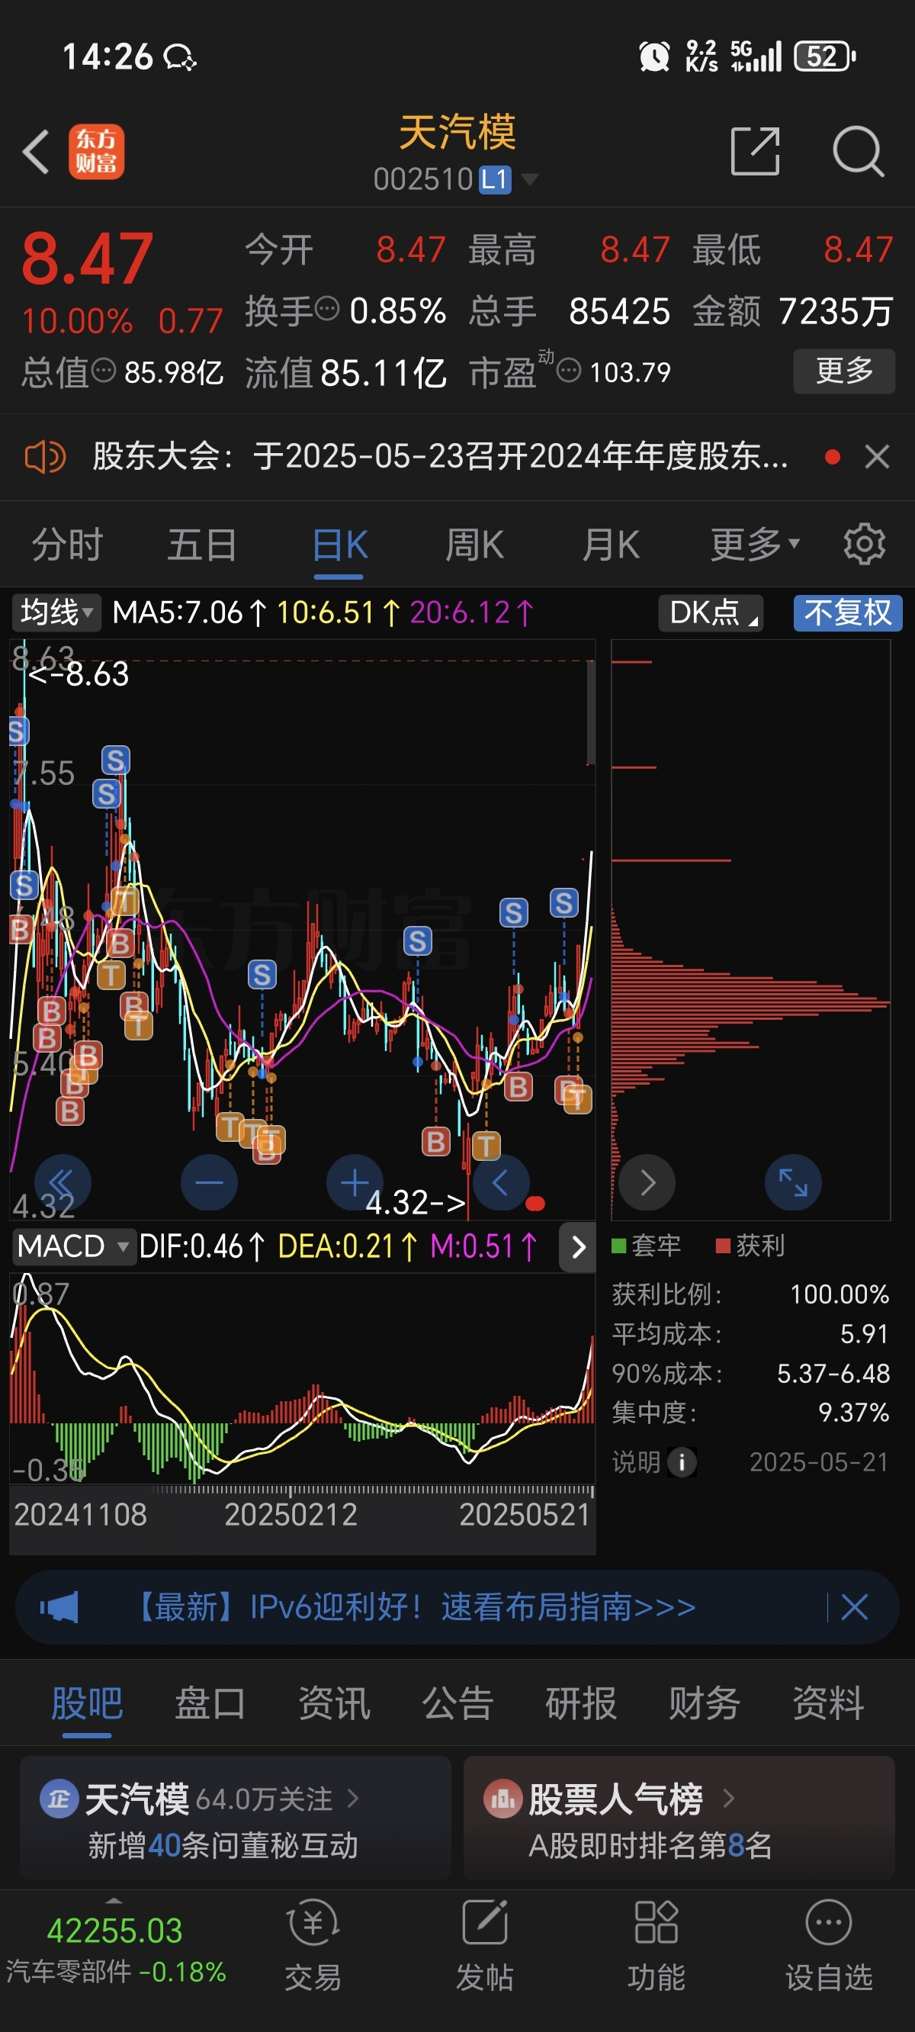Screen dimensions: 915x2032
Task: Tap the 获利比例 100.00% value
Action: [x=840, y=1294]
